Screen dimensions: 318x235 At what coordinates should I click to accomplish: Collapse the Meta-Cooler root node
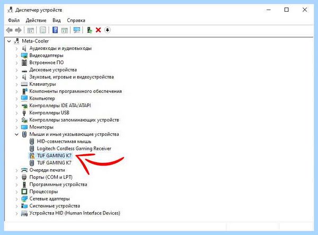click(x=9, y=41)
